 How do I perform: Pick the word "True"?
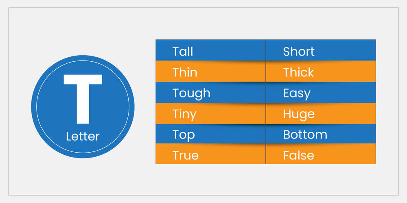pos(186,155)
